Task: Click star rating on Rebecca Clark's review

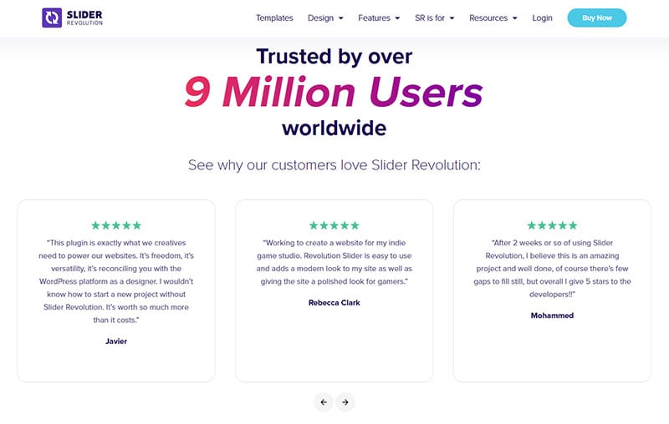Action: (x=334, y=225)
